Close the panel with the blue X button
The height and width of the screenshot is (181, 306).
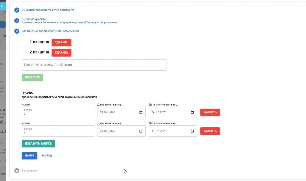pyautogui.click(x=2, y=6)
